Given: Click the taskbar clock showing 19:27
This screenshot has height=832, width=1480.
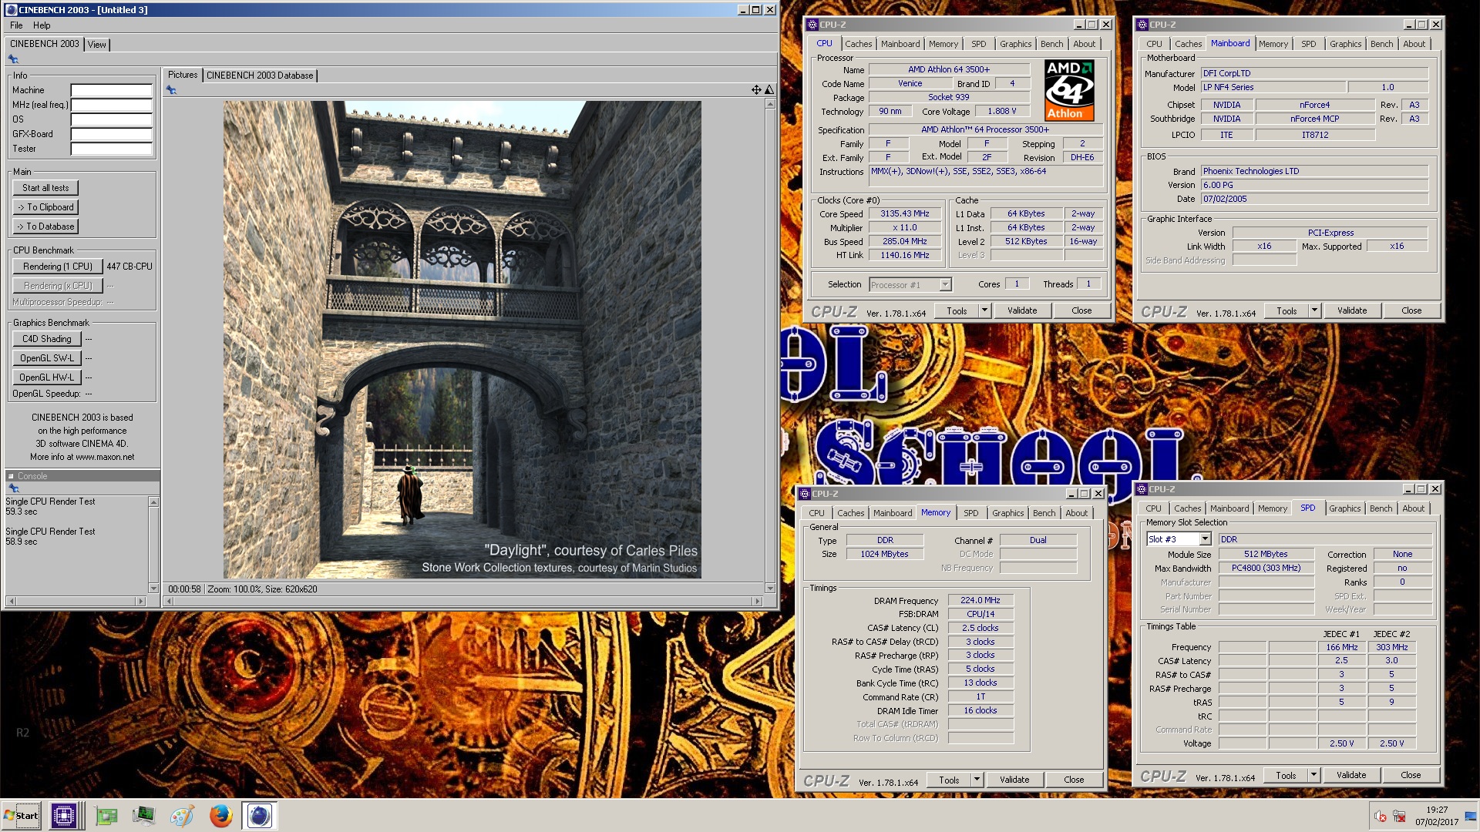Looking at the screenshot, I should coord(1436,810).
